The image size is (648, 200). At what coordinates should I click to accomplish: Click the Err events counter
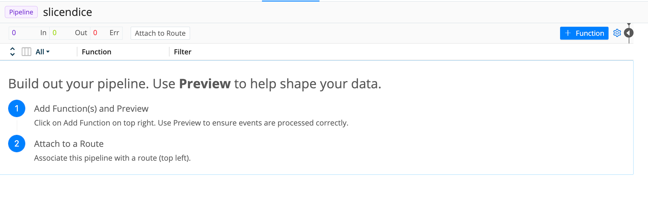pos(106,33)
